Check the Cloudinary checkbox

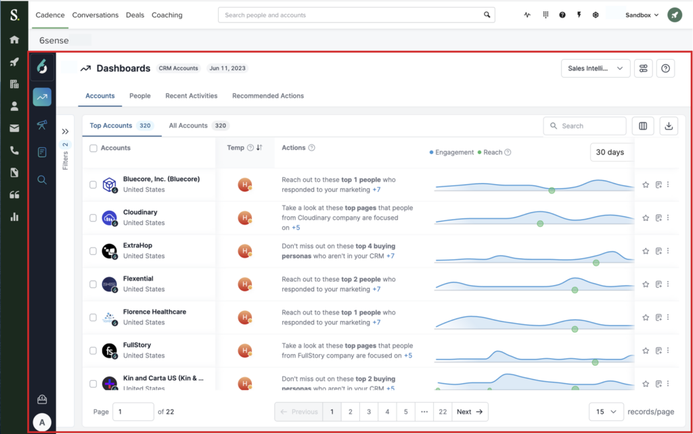point(93,218)
